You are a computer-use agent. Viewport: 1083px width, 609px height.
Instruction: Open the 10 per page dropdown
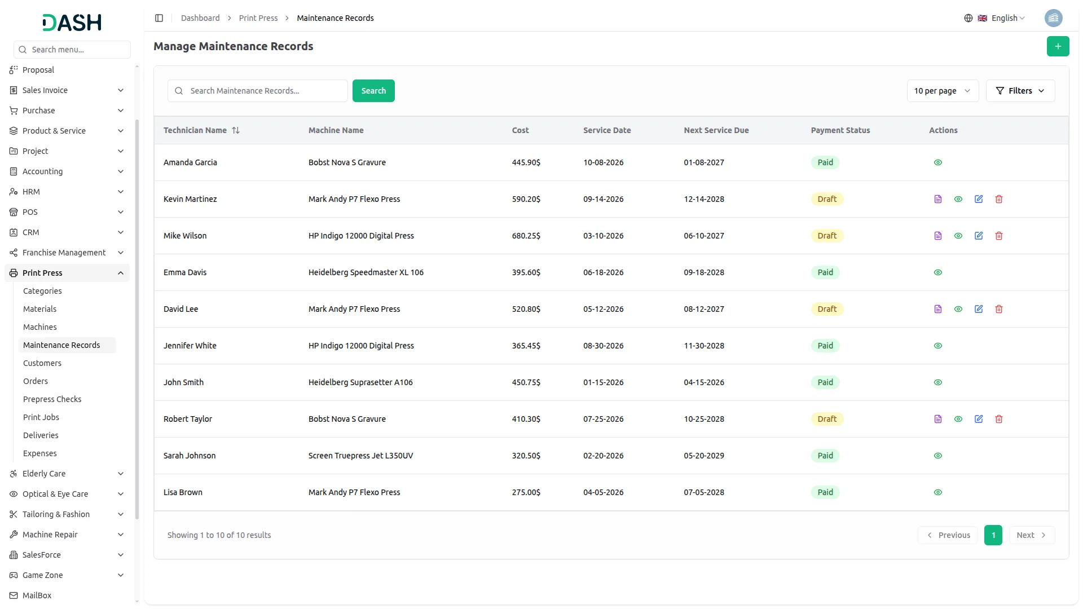[x=942, y=91]
